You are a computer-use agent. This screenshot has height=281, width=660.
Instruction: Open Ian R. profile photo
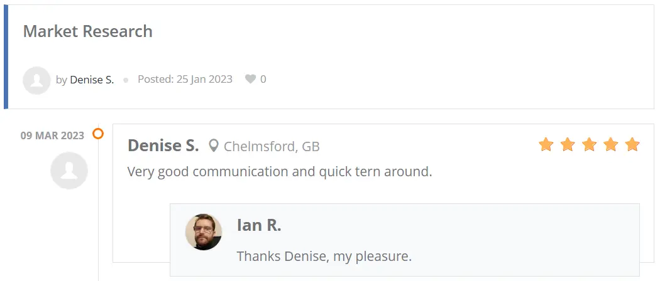click(204, 232)
